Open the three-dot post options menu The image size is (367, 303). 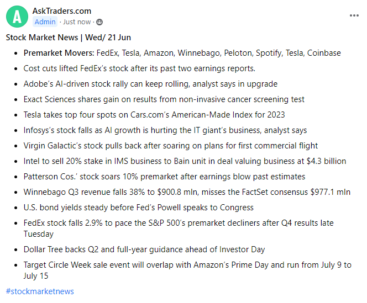(354, 15)
